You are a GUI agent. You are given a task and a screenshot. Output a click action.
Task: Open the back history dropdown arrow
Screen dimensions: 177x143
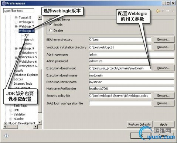pyautogui.click(x=163, y=11)
